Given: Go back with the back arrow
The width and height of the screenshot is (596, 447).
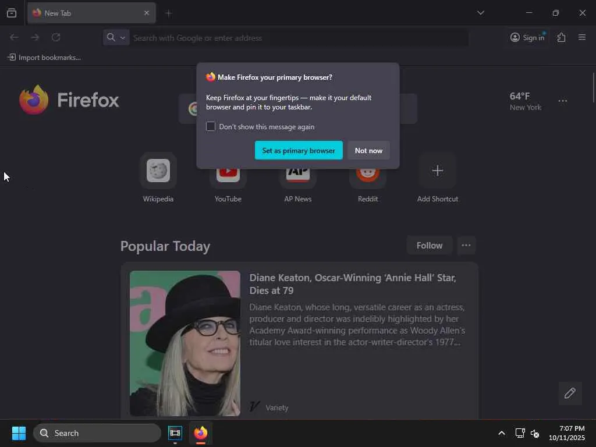Looking at the screenshot, I should click(x=14, y=37).
